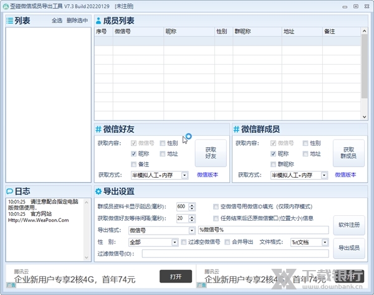The width and height of the screenshot is (374, 295).
Task: Uncheck 昵称 in 微信好友 section
Action: coord(133,153)
